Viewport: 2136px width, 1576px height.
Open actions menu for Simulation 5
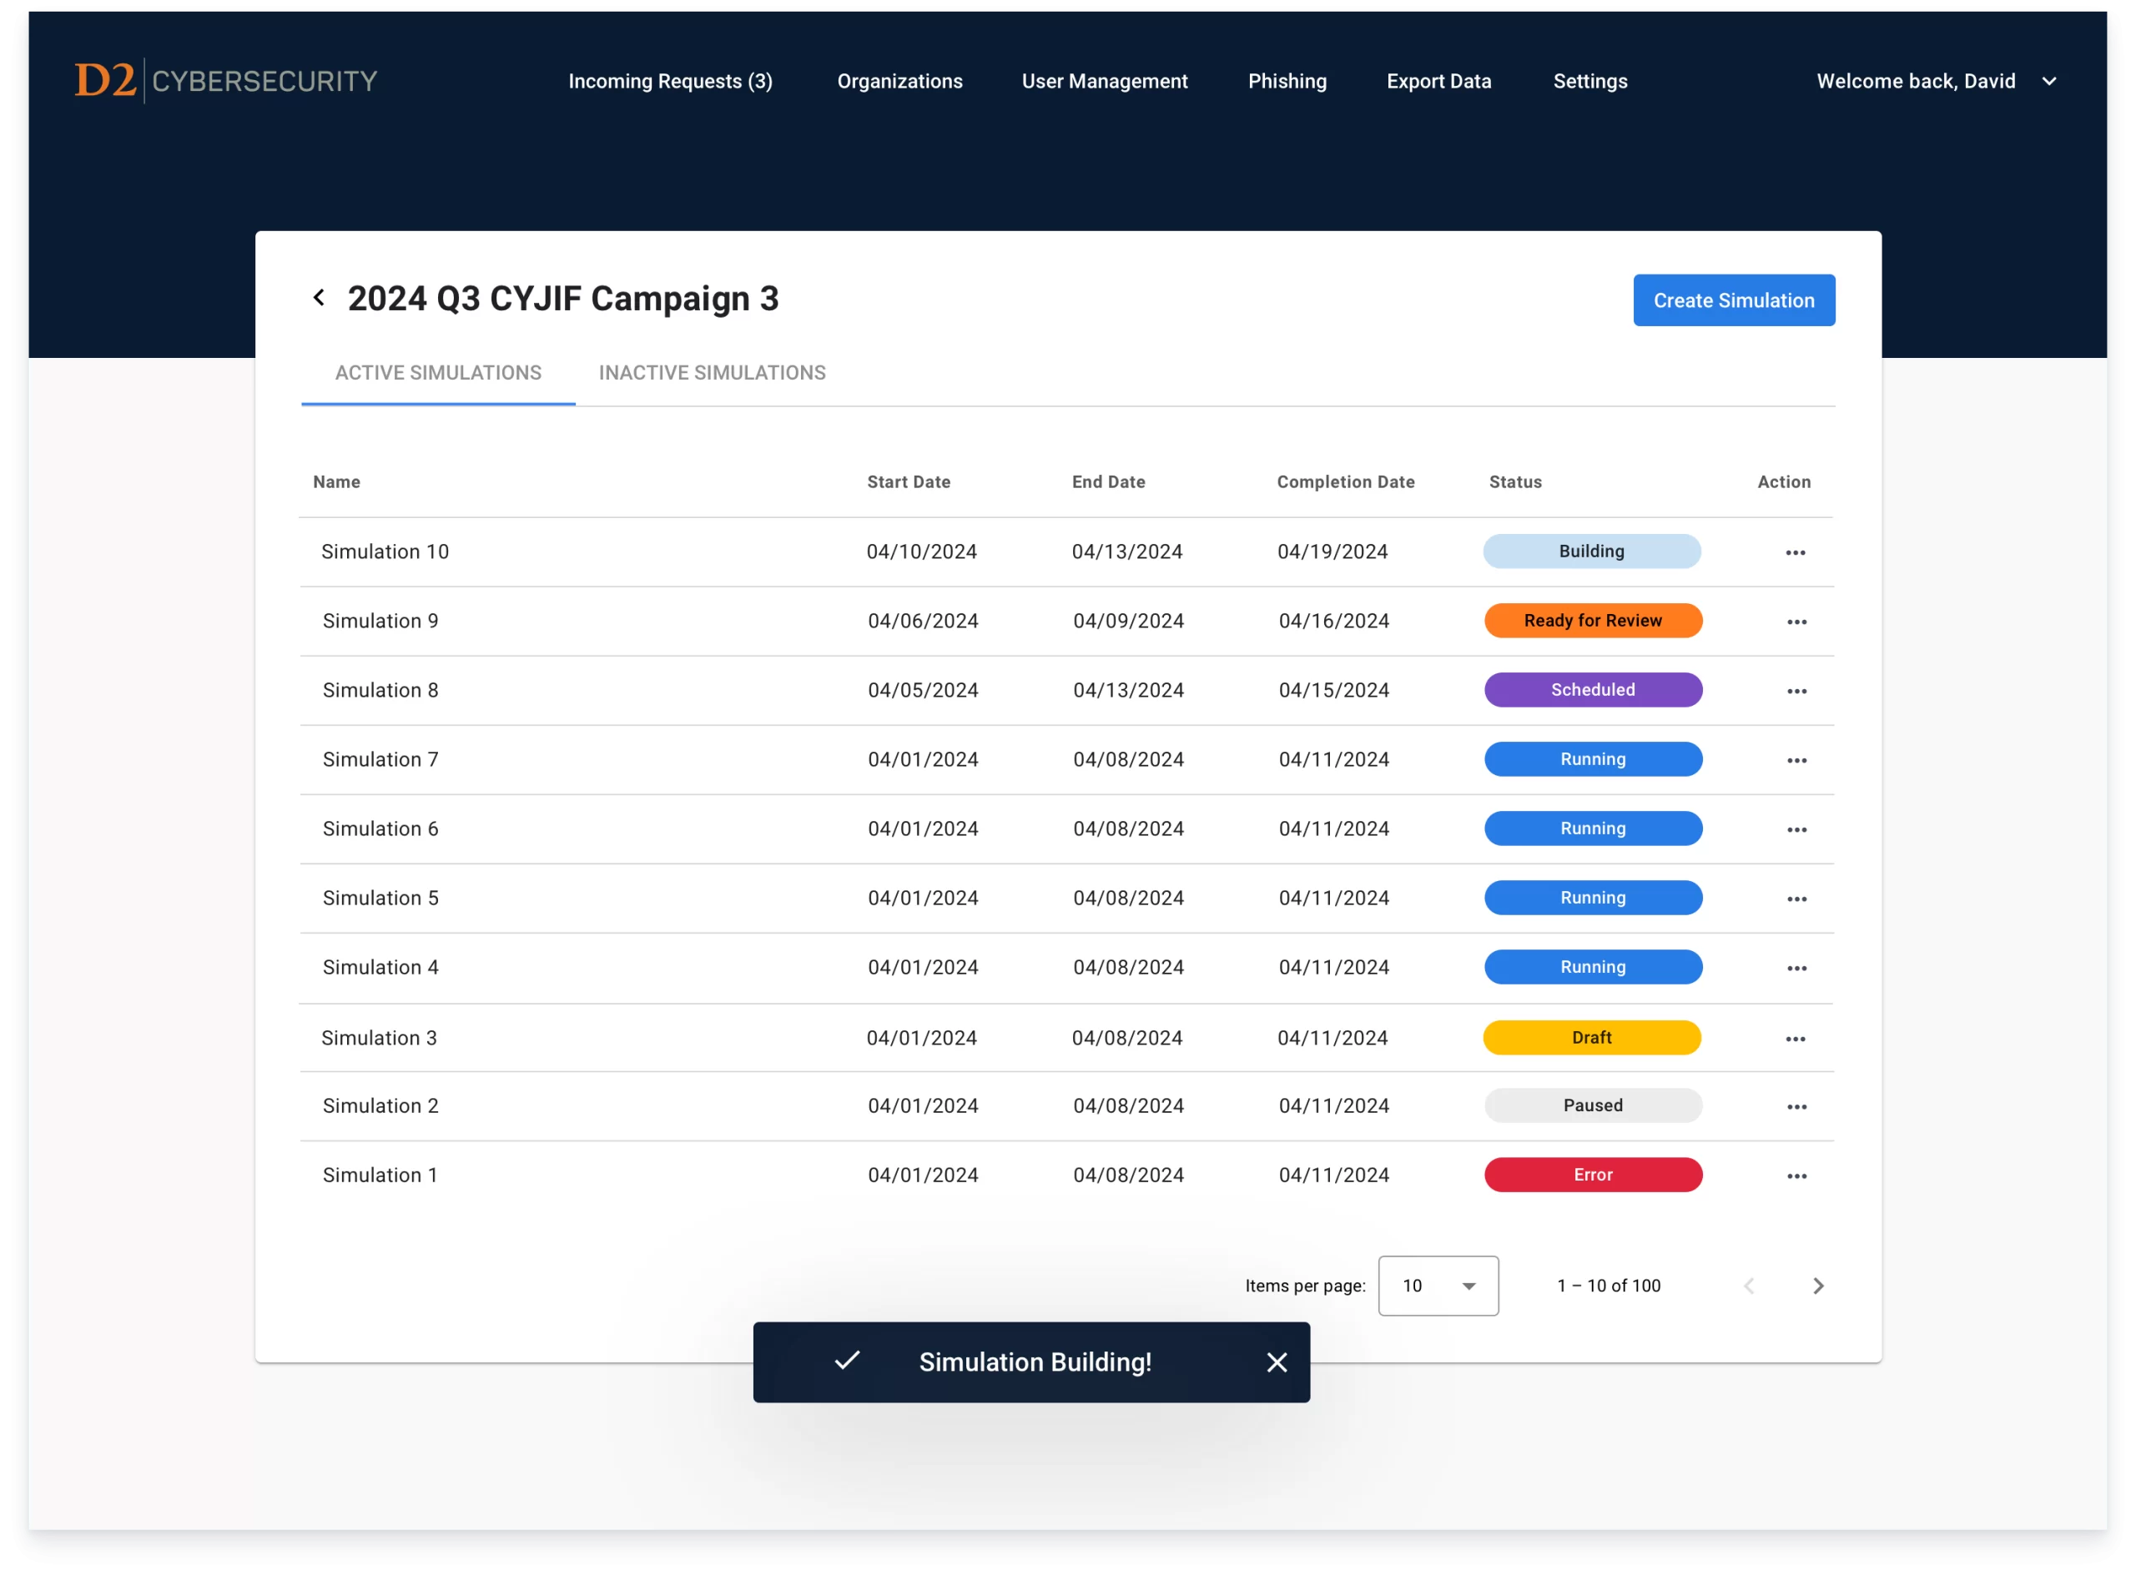tap(1796, 899)
